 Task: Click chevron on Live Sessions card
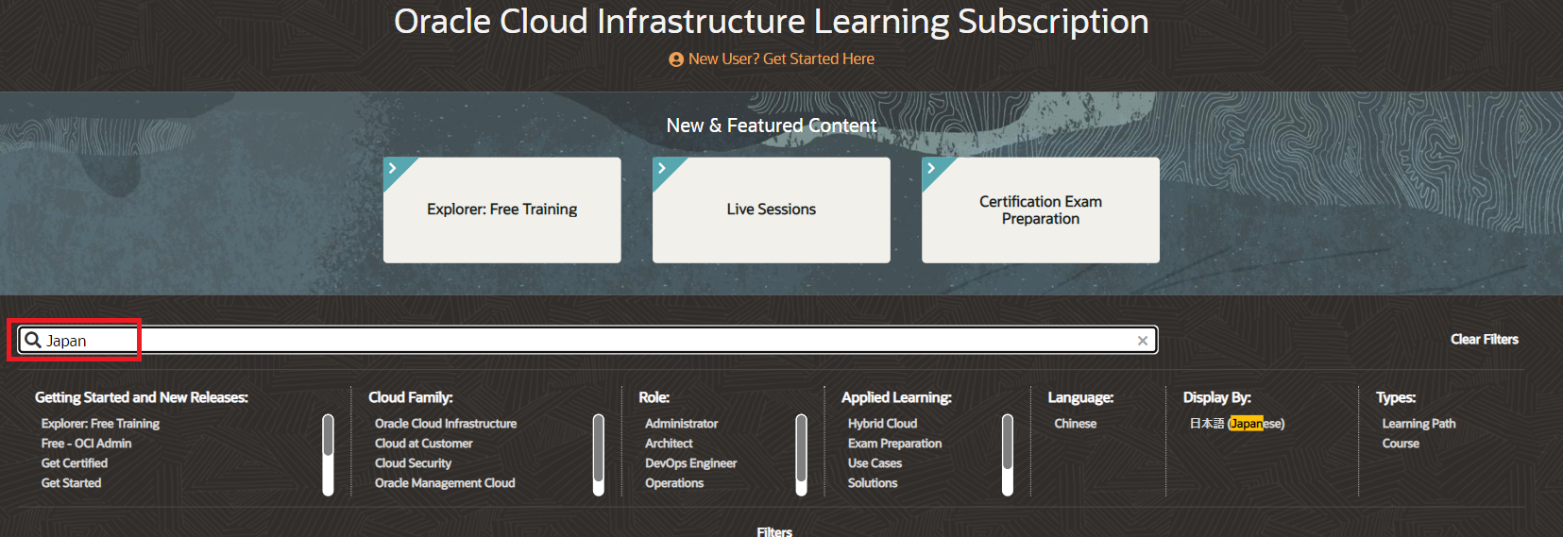[x=662, y=168]
